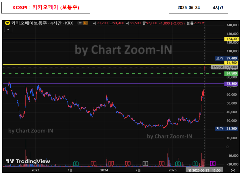241x174 pixels.
Task: Select the green 84,500 price line label
Action: (x=232, y=74)
